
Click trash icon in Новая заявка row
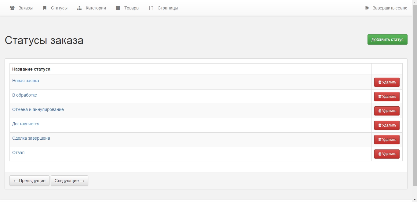point(380,82)
